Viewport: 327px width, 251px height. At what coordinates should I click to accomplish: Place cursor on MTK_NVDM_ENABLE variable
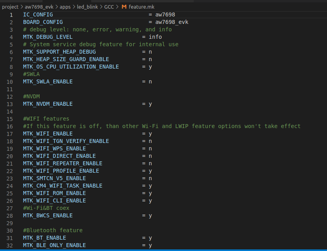47,104
